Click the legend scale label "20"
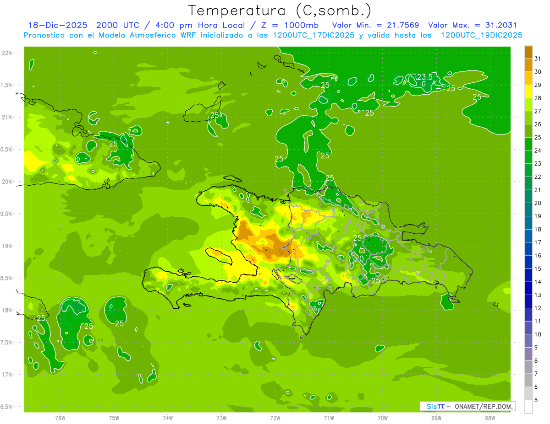Screen dimensions: 550x424 point(538,203)
